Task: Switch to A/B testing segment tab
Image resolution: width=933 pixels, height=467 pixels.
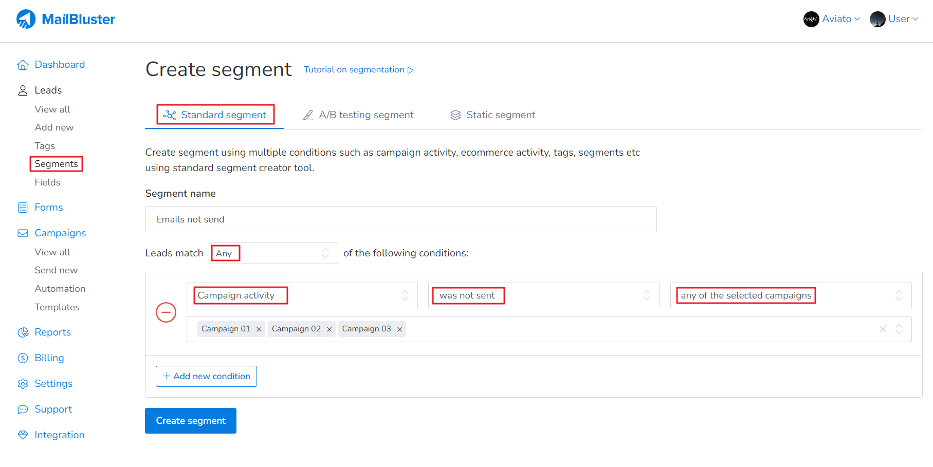Action: click(358, 115)
